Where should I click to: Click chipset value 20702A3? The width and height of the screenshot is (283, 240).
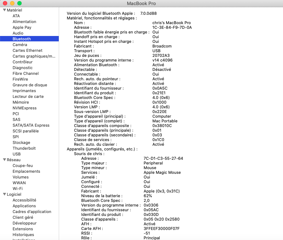coord(161,55)
